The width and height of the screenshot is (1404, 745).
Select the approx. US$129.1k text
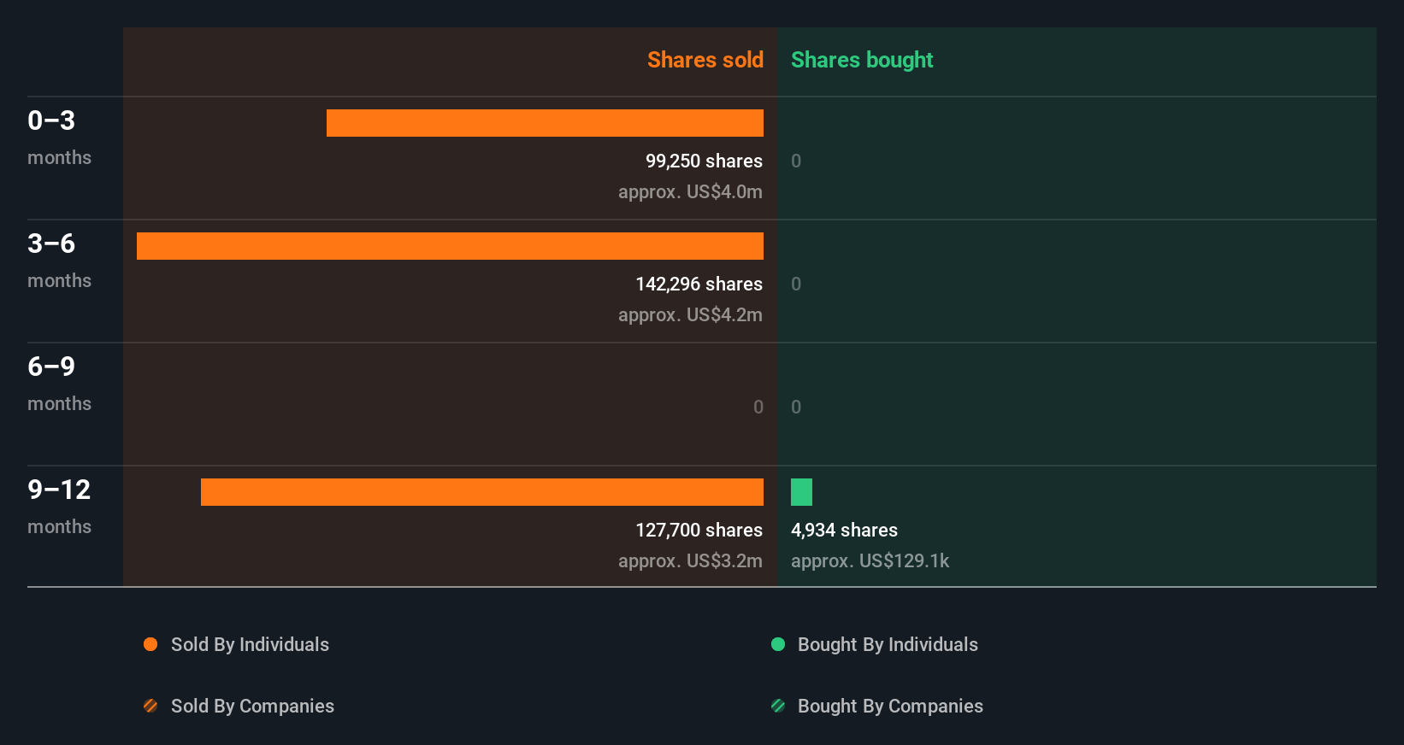click(870, 560)
